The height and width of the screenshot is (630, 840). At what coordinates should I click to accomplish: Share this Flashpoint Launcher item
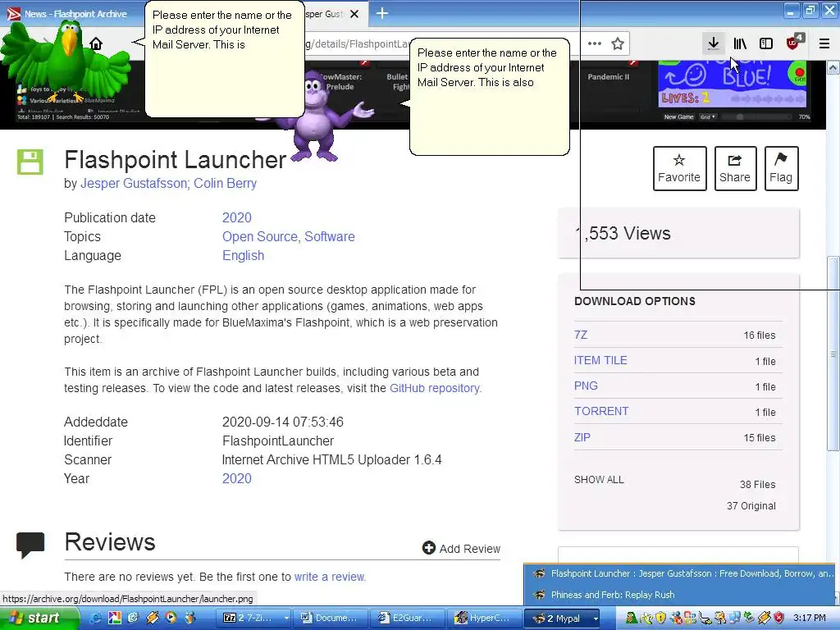tap(735, 168)
